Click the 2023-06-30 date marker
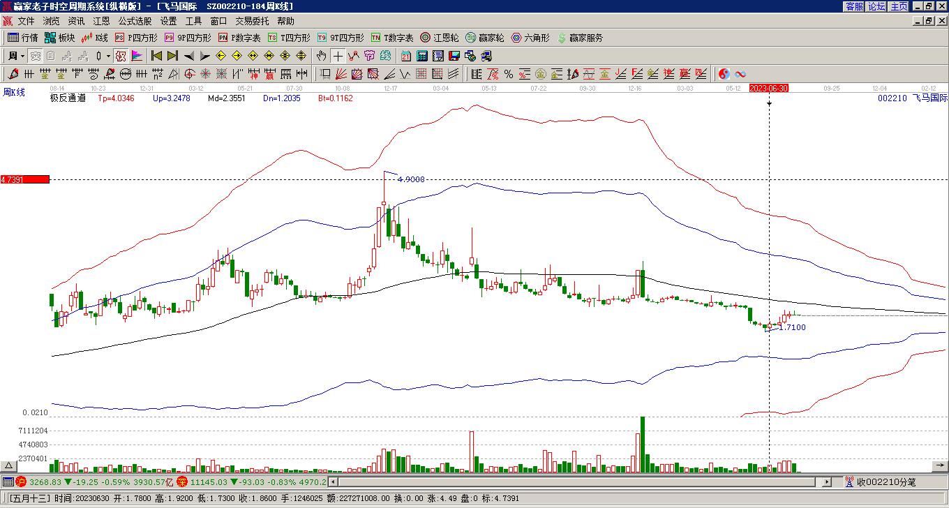This screenshot has height=508, width=949. (769, 88)
